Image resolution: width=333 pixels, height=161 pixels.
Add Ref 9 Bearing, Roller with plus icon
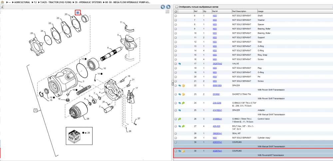175,29
